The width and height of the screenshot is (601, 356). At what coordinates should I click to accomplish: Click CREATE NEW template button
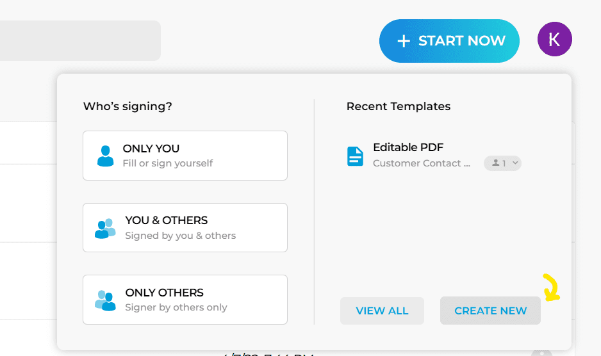pos(490,311)
